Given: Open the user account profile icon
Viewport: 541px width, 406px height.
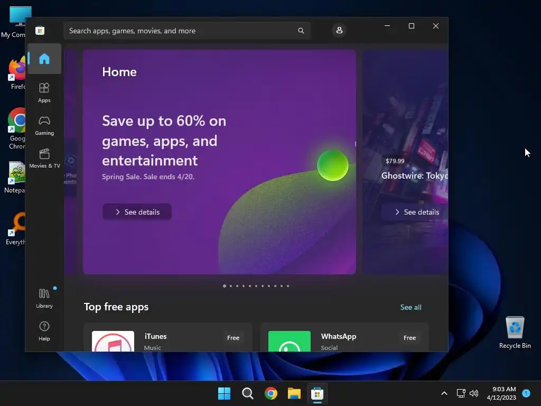Looking at the screenshot, I should [339, 30].
